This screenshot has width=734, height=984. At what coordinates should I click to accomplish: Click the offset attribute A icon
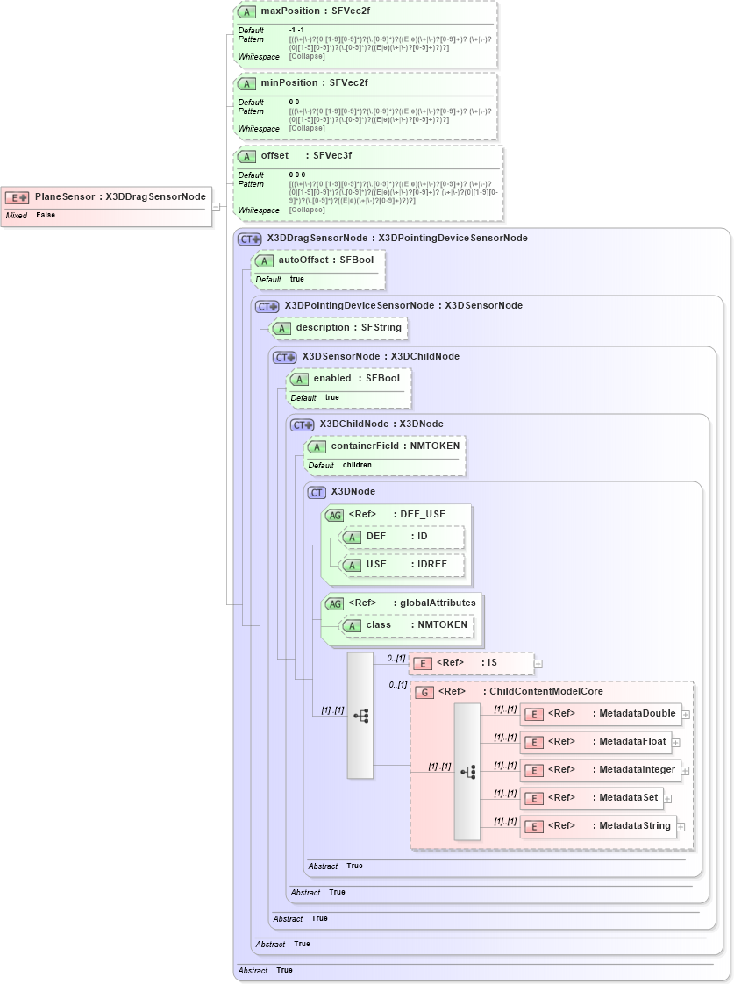point(246,157)
